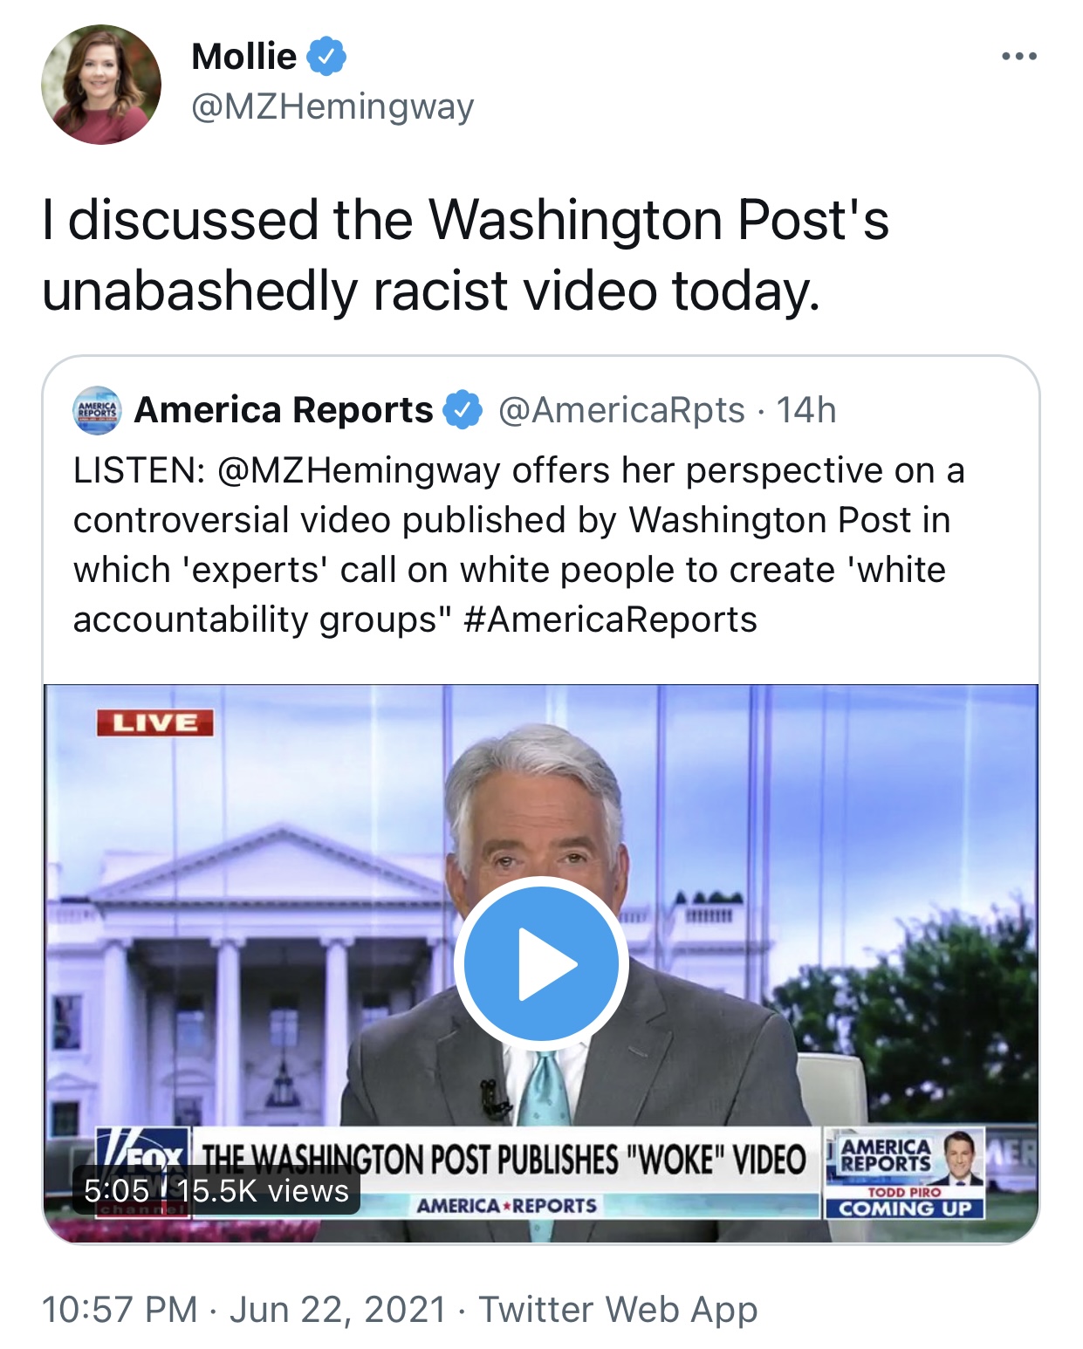Viewport: 1083px width, 1349px height.
Task: Click the blue verified badge beside Mollie
Action: [x=326, y=57]
